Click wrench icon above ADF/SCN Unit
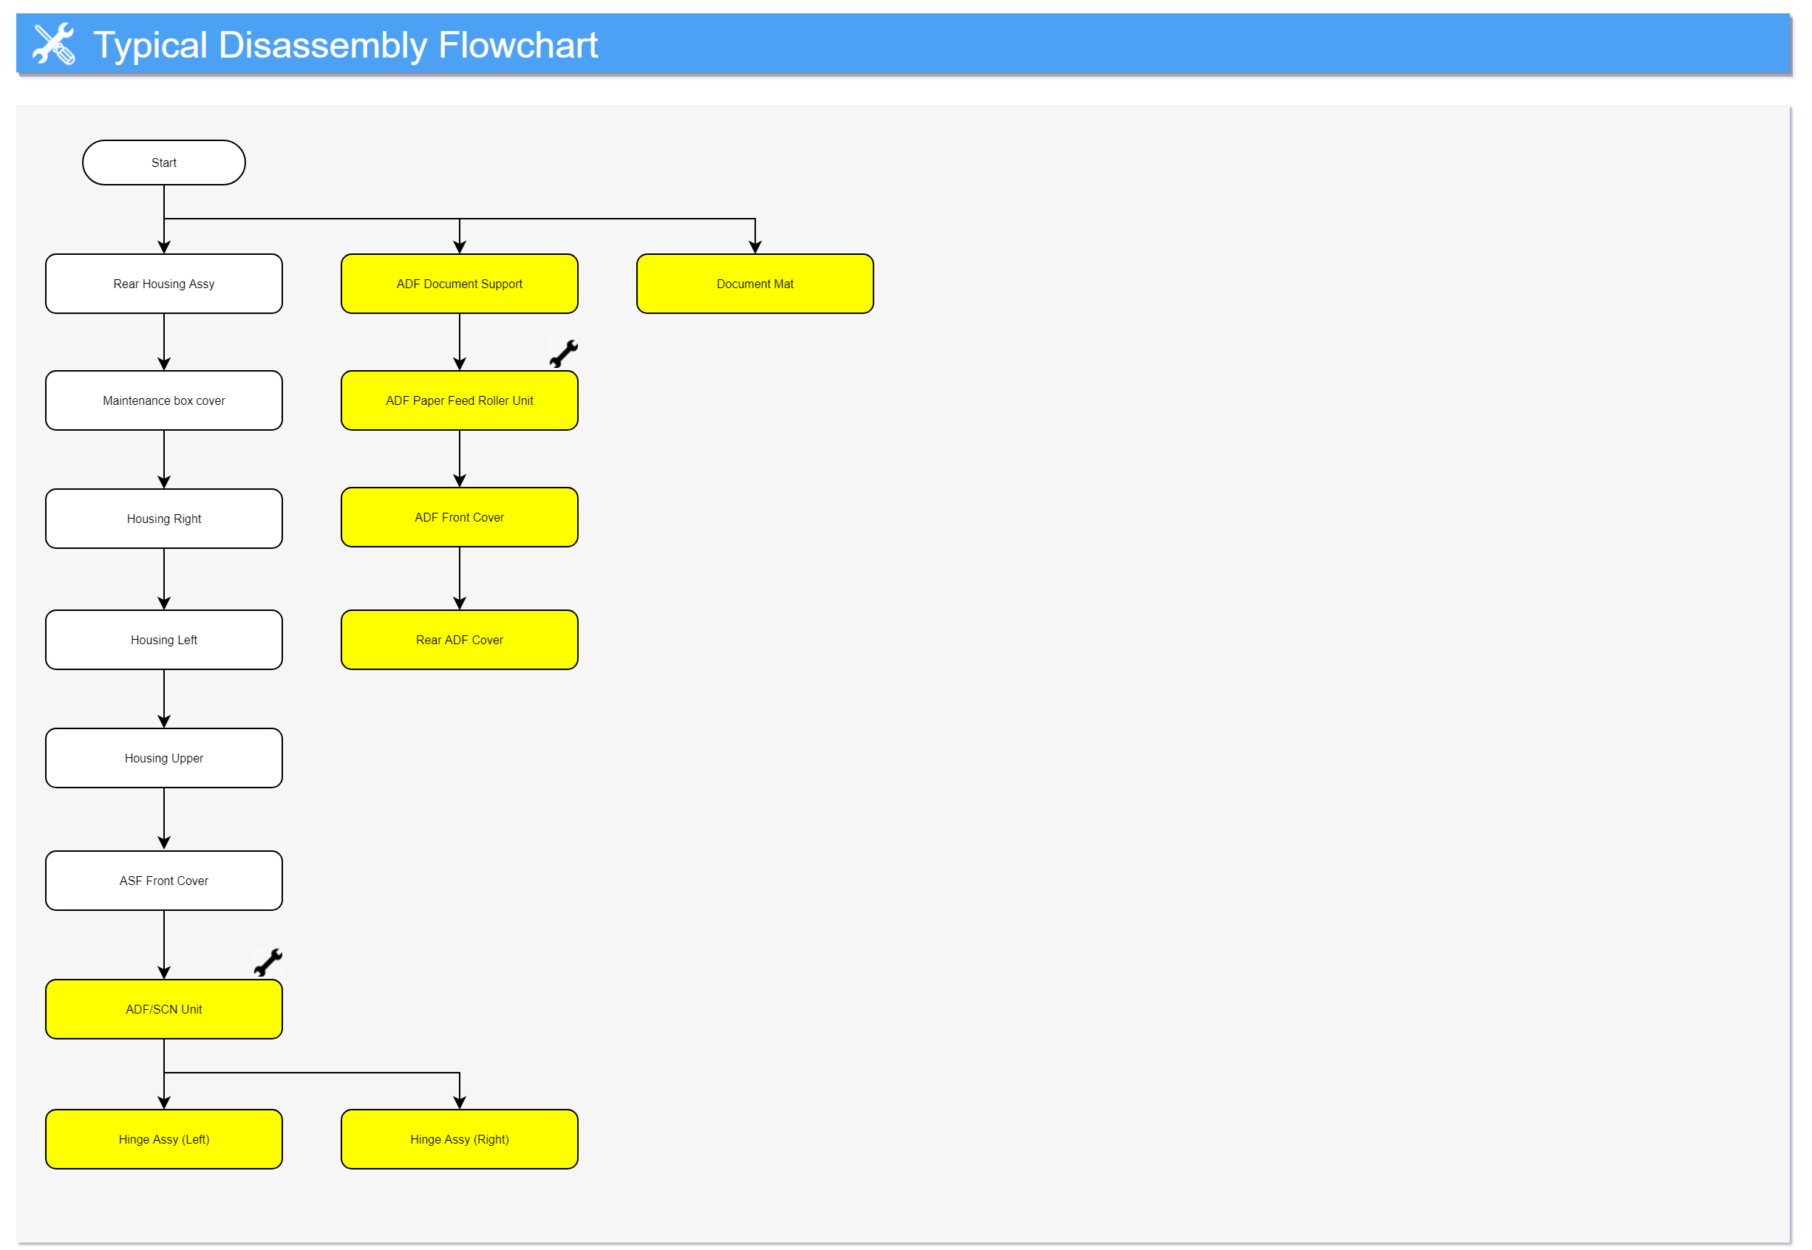Screen dimensions: 1812x1250 pos(268,963)
